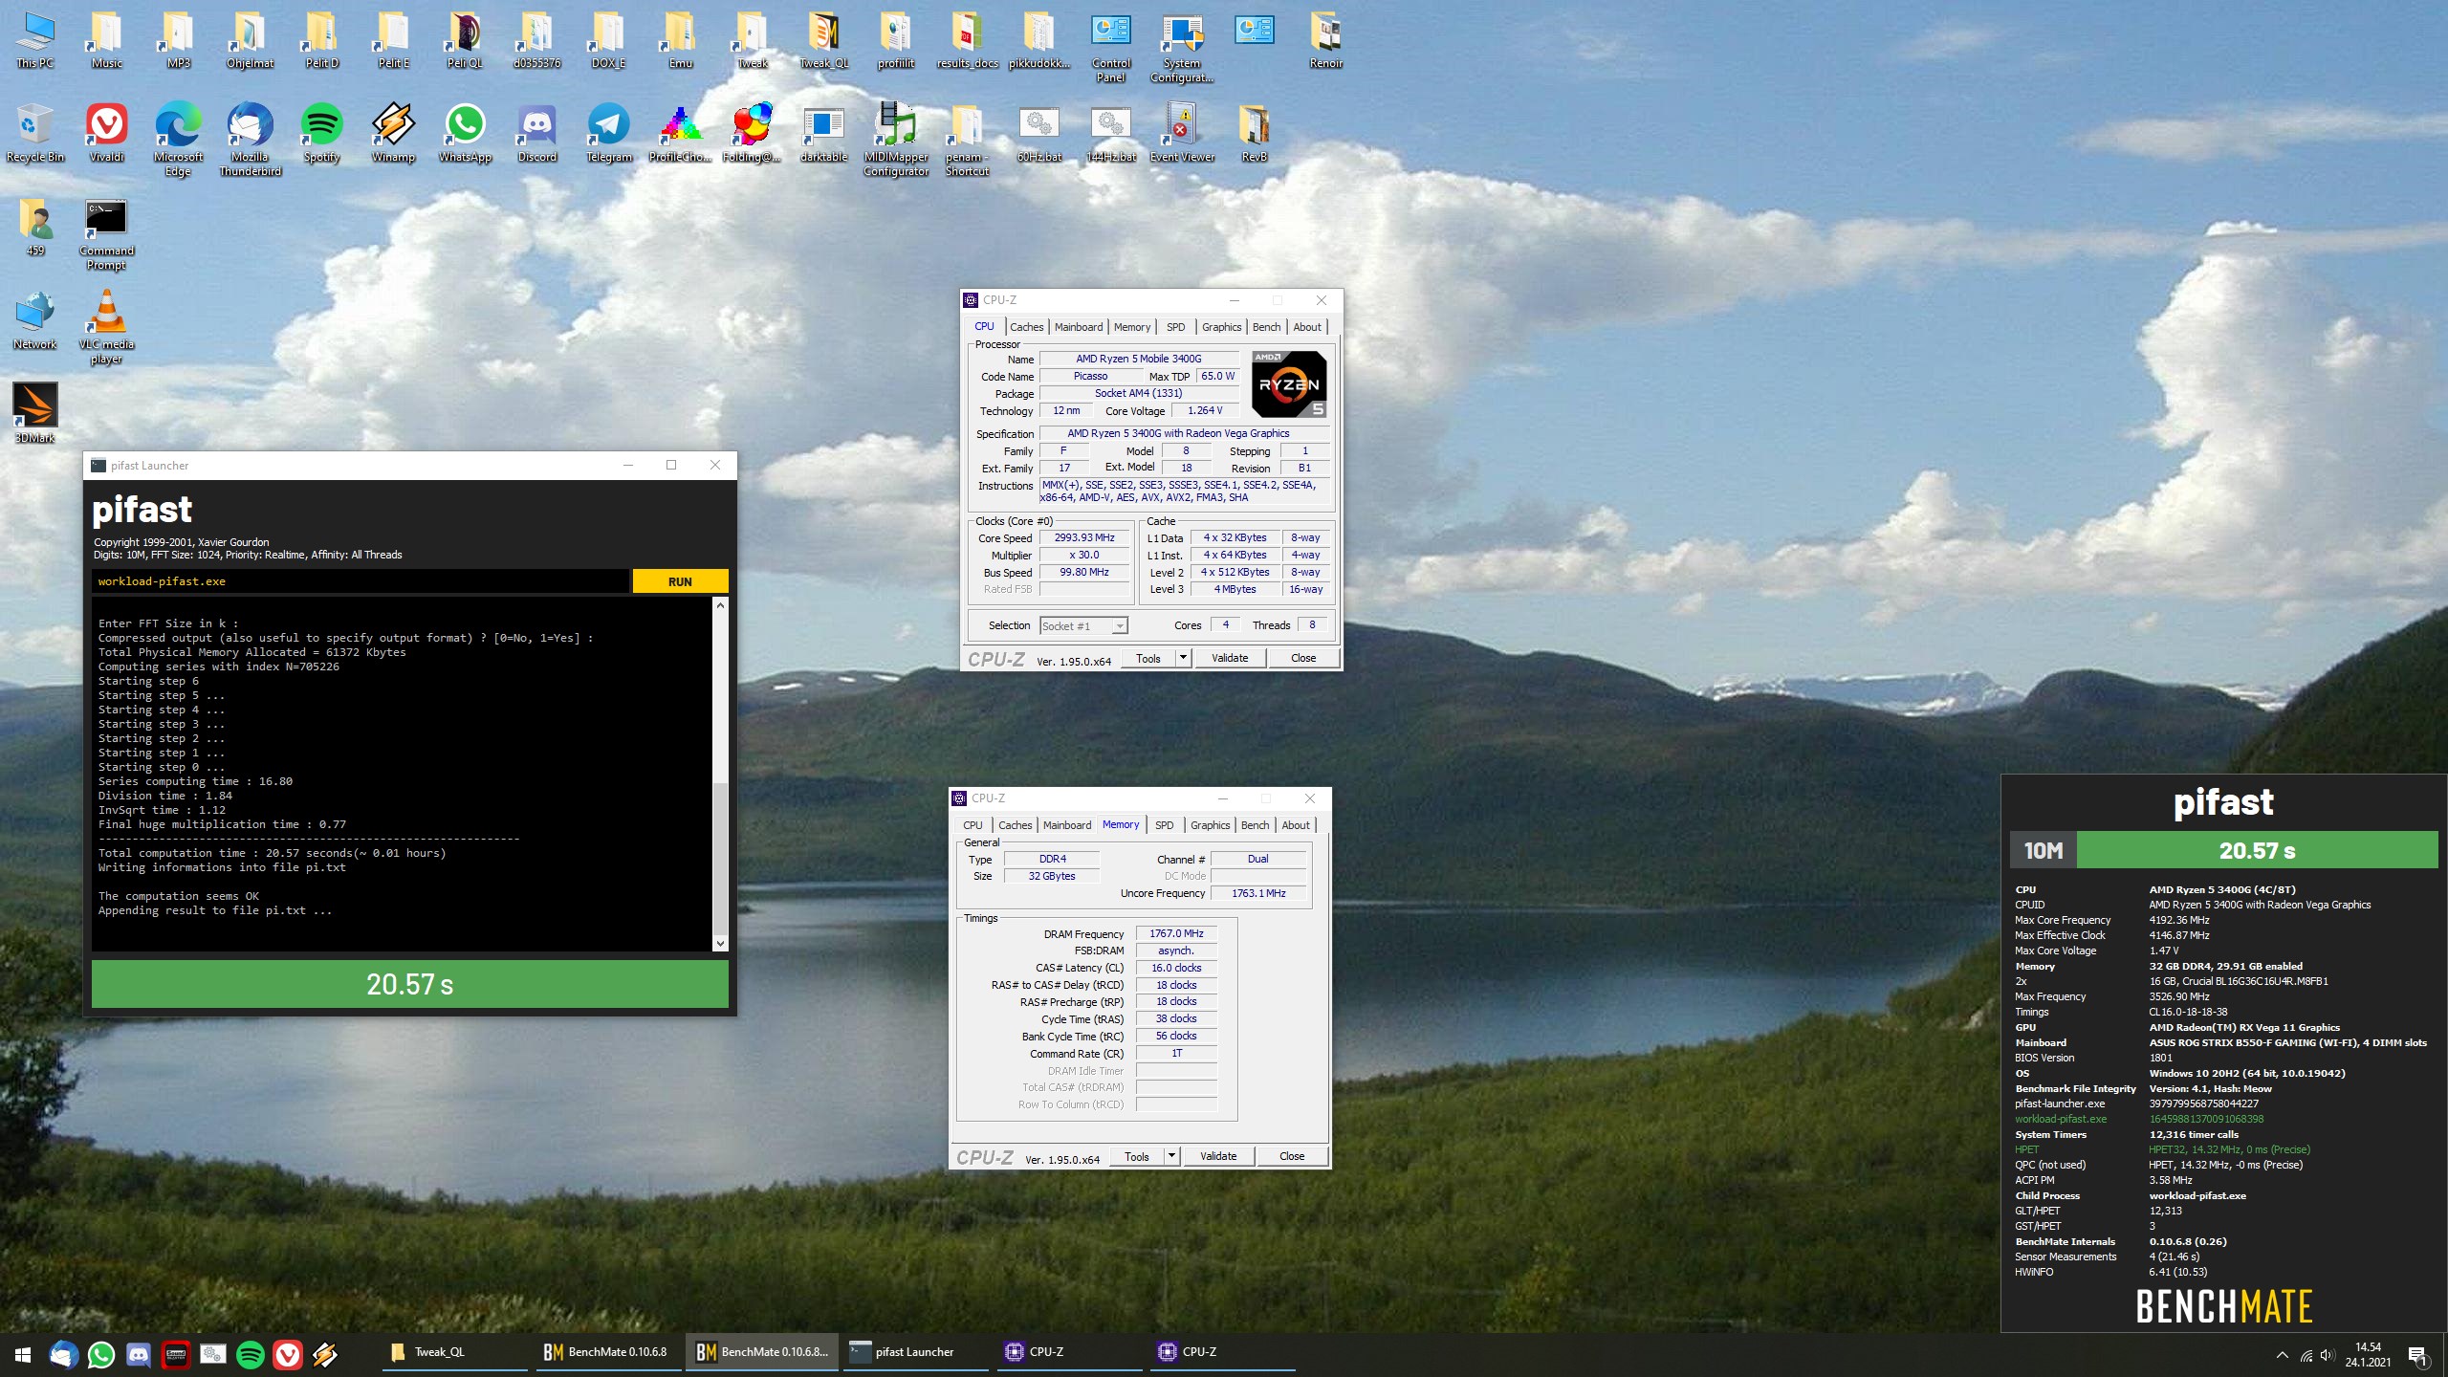Click the Windows Start button

click(23, 1354)
